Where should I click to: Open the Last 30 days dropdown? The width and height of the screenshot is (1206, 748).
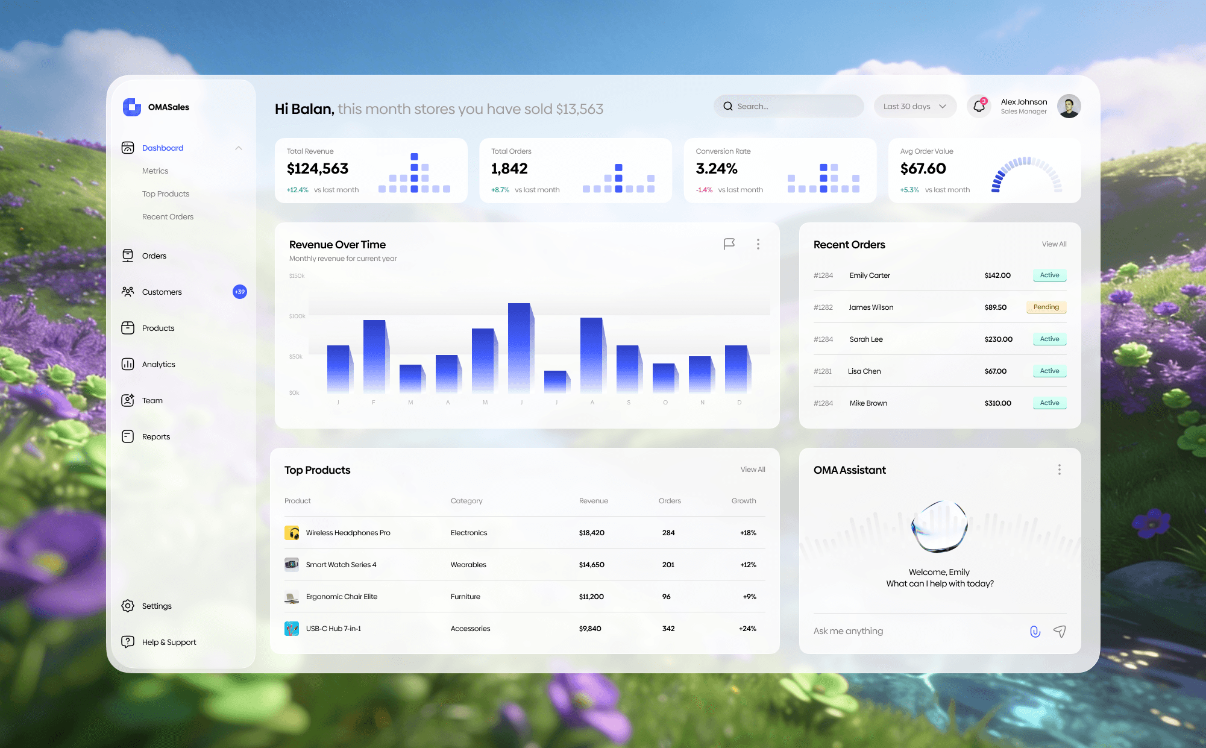point(914,106)
